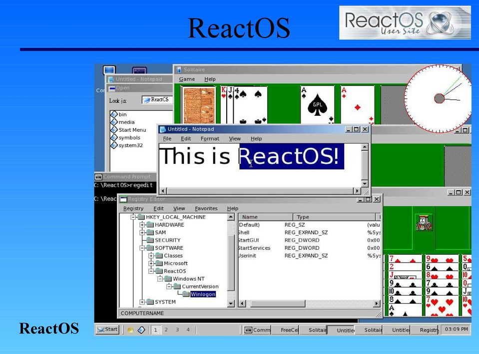Click the SYSTEM folder icon in registry tree
The height and width of the screenshot is (354, 479).
pos(150,302)
